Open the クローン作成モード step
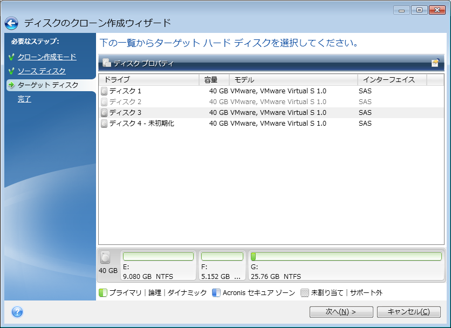Image resolution: width=451 pixels, height=328 pixels. click(46, 57)
